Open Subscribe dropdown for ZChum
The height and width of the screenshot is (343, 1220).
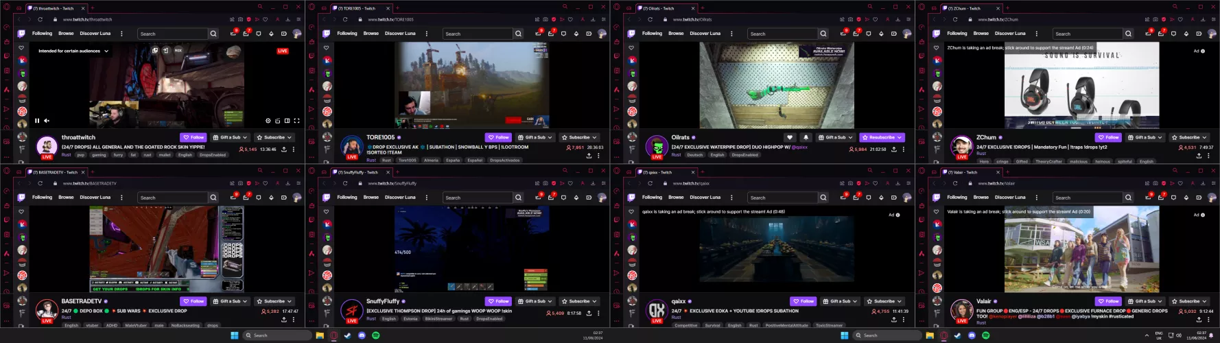coord(1189,137)
